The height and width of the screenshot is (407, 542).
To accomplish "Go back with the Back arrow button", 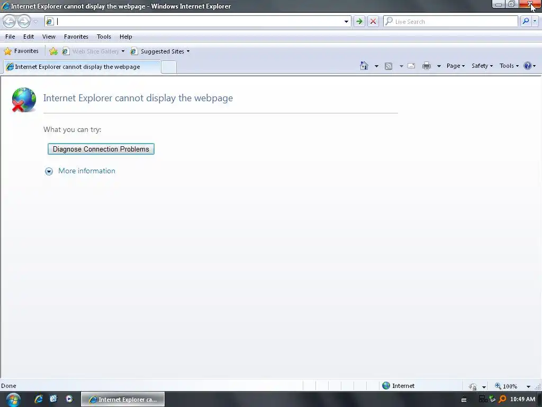I will click(10, 21).
